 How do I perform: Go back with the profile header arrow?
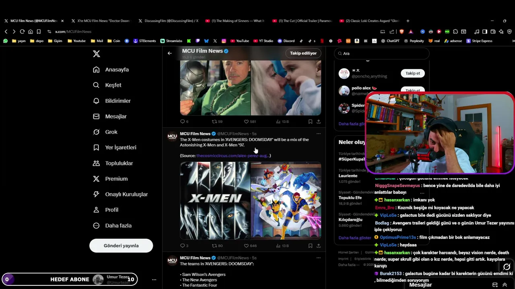pos(170,53)
